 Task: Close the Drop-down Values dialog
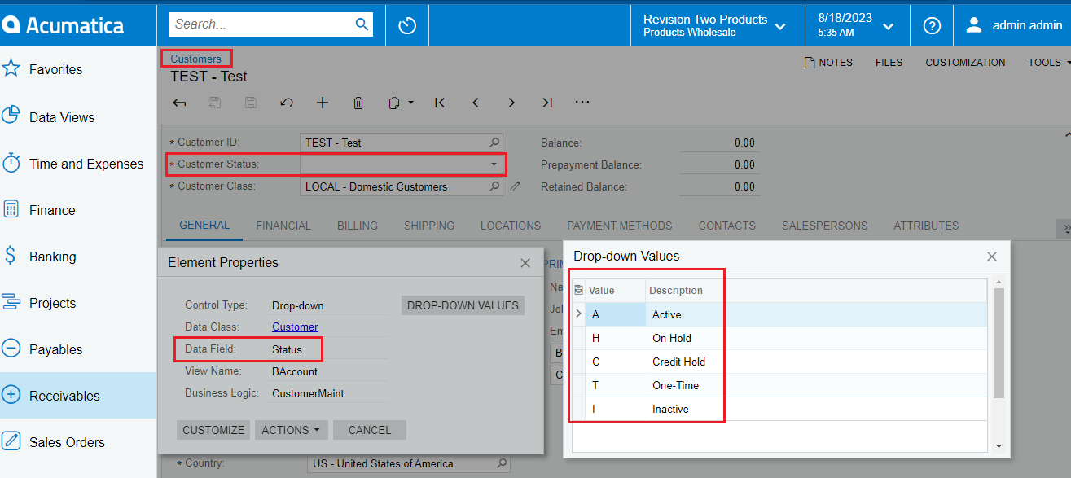[991, 257]
